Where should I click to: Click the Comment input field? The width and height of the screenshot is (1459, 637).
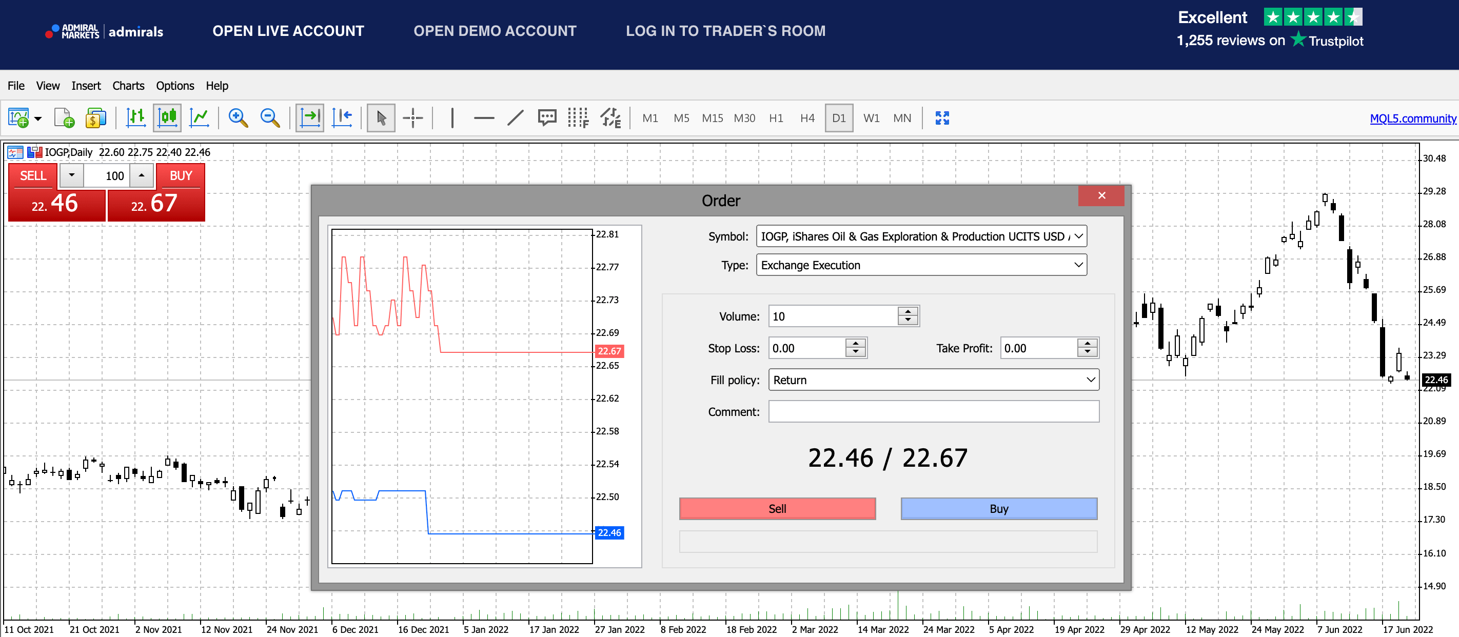point(933,412)
